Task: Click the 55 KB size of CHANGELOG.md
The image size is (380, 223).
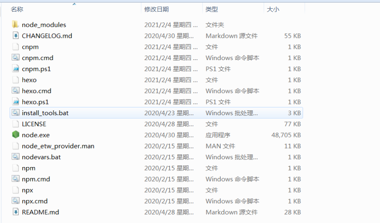Action: tap(293, 36)
